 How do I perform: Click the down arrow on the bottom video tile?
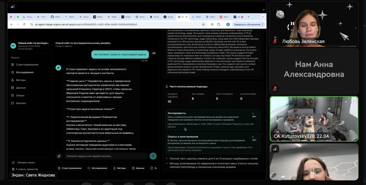[314, 171]
